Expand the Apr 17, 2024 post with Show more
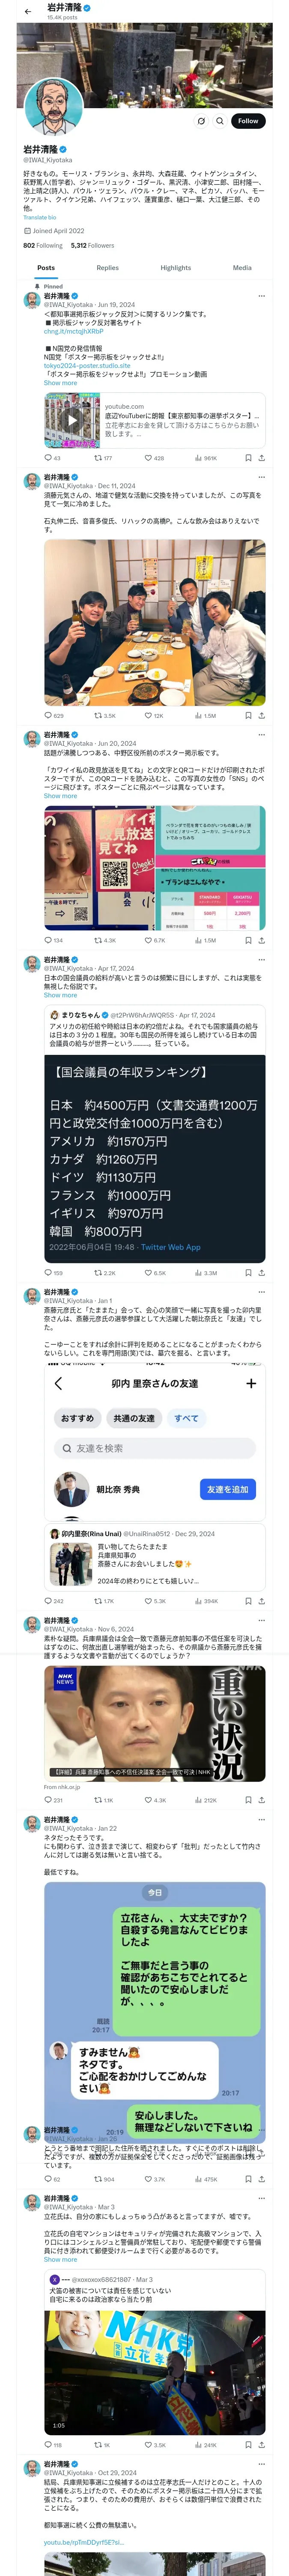 [60, 995]
